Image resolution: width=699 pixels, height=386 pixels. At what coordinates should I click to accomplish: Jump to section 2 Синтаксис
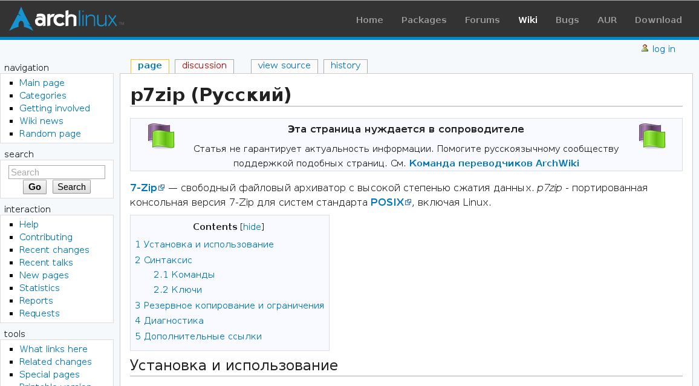[x=163, y=260]
